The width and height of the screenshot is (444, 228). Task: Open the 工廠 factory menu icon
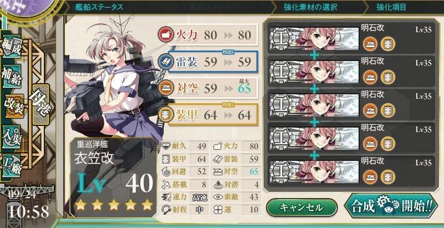pos(11,165)
